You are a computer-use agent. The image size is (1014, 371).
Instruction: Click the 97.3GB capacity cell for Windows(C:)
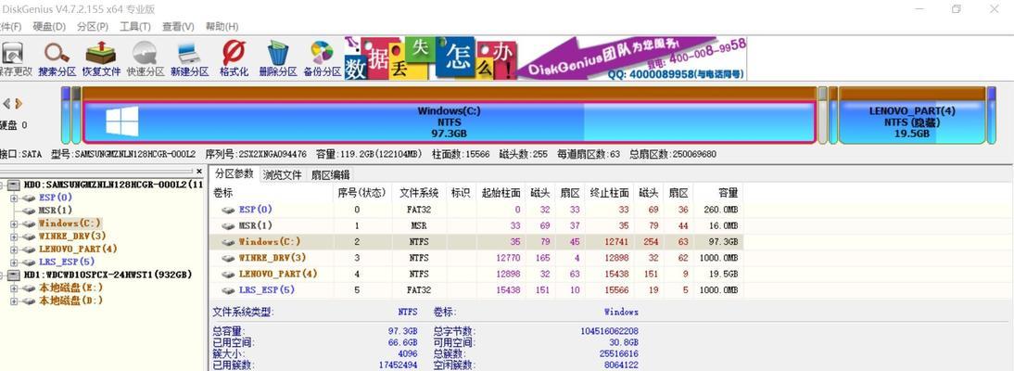point(722,241)
